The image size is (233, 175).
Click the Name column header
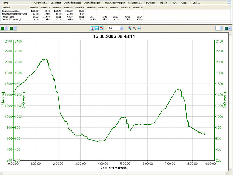point(5,3)
